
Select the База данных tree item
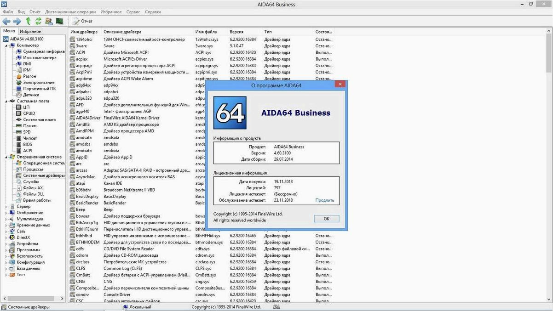pos(25,268)
